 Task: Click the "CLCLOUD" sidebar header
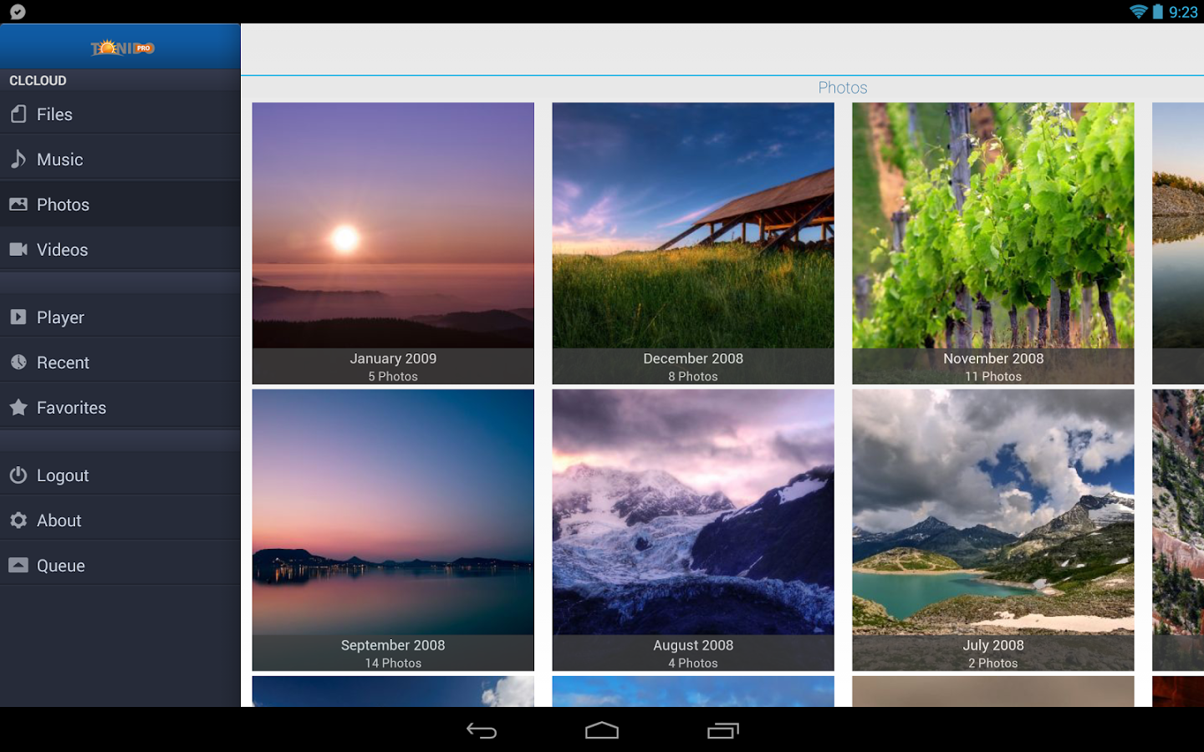pyautogui.click(x=38, y=81)
